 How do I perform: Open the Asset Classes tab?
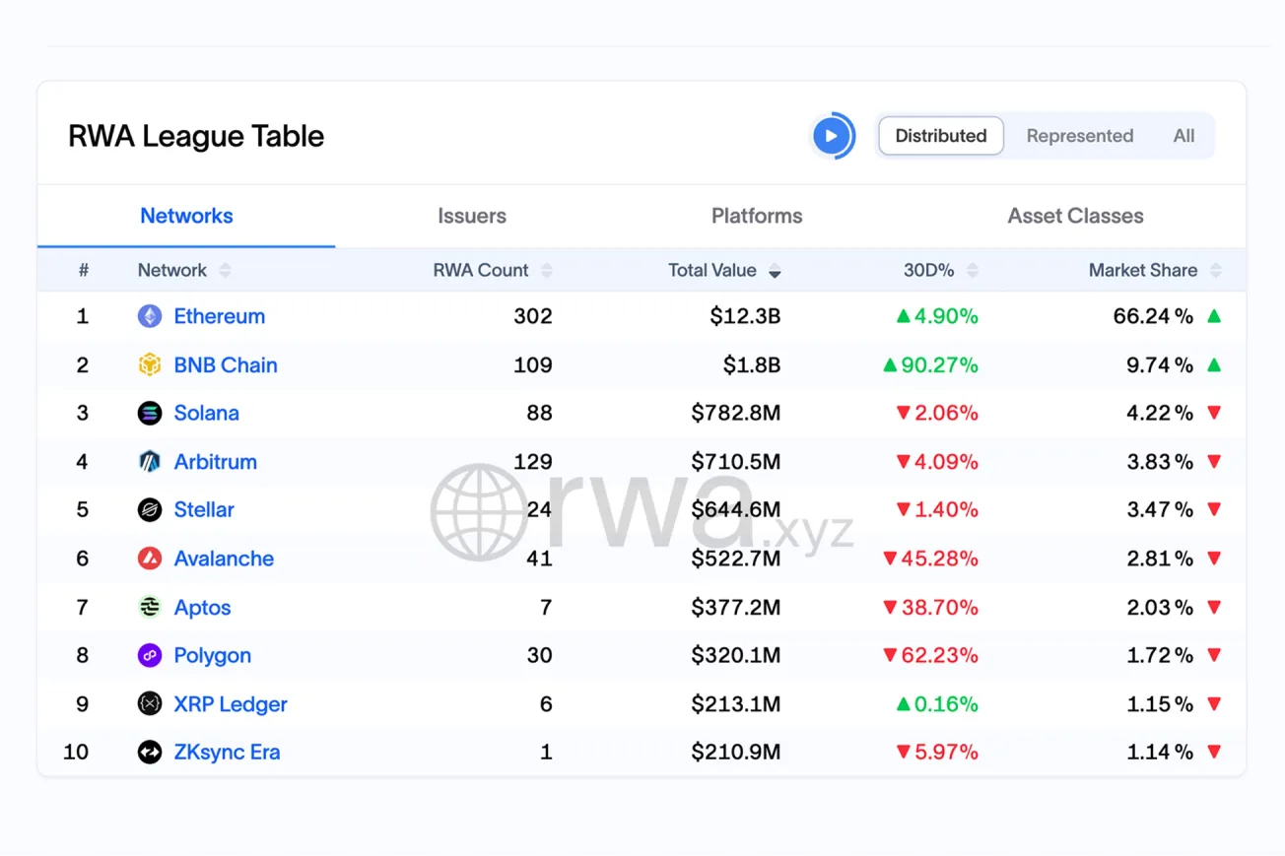pos(1075,216)
